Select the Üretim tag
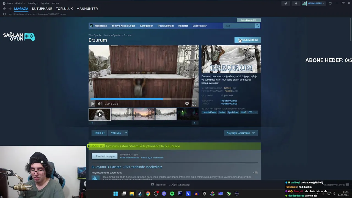 [x=222, y=112]
